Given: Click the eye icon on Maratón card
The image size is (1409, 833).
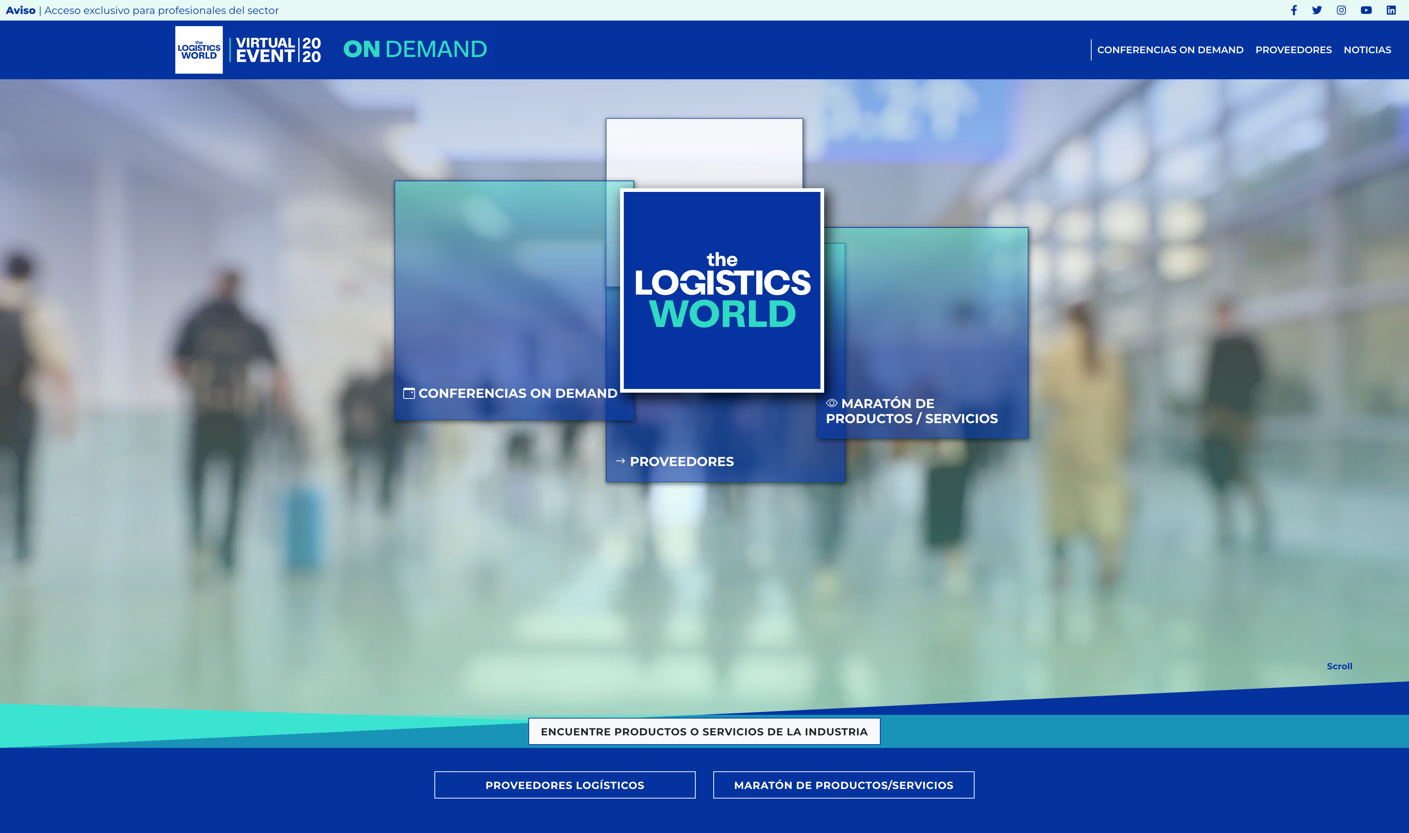Looking at the screenshot, I should pyautogui.click(x=831, y=403).
